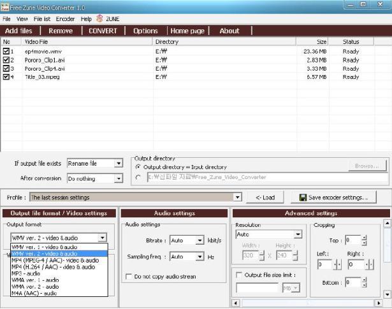Screen dimensions: 392x309
Task: Select Output directory = Input directory radio
Action: point(138,167)
